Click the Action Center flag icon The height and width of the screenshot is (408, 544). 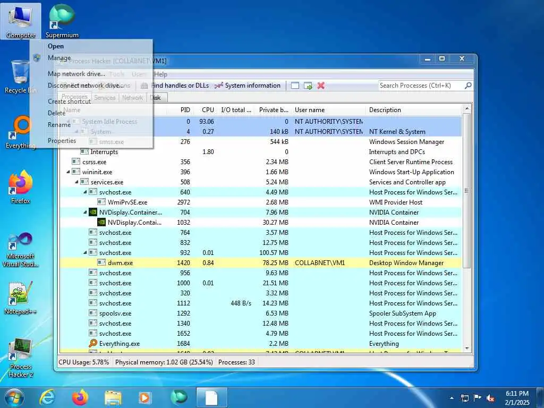pyautogui.click(x=478, y=398)
